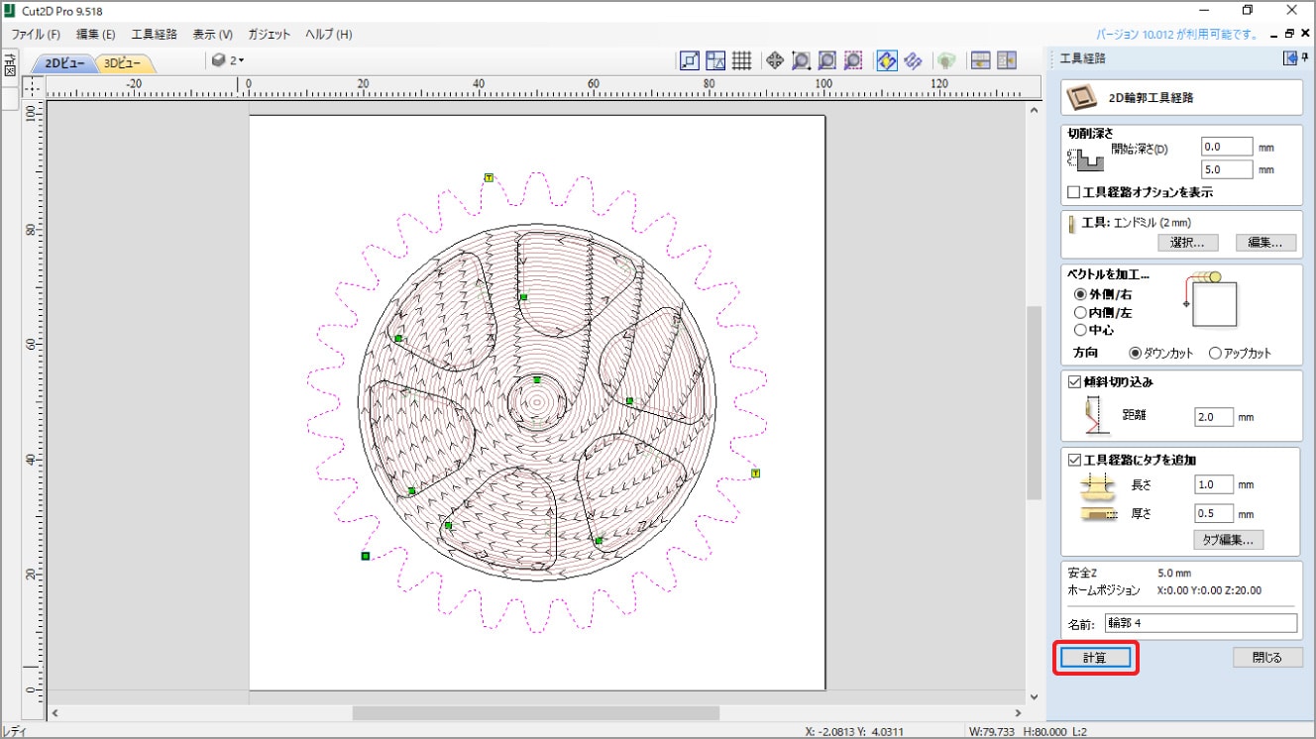Enable 工具経路オプションを表示 checkbox
This screenshot has width=1316, height=739.
coord(1073,192)
